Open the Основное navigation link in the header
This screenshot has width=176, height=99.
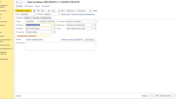(x=19, y=6)
